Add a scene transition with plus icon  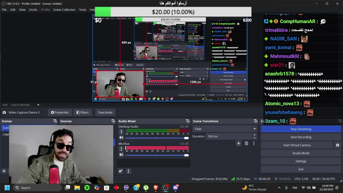point(238,143)
